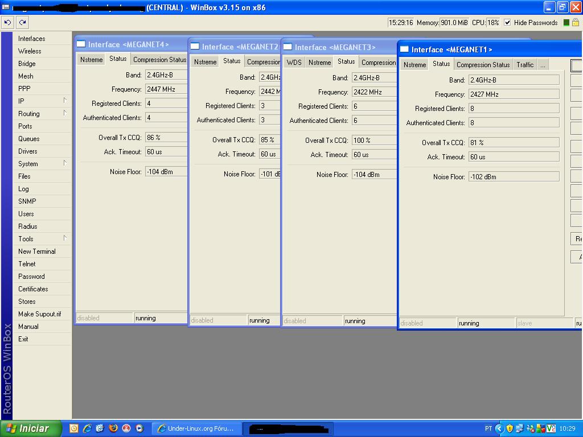Switch to Nstreme tab in MEGANET2 window
Image resolution: width=583 pixels, height=437 pixels.
coord(205,62)
